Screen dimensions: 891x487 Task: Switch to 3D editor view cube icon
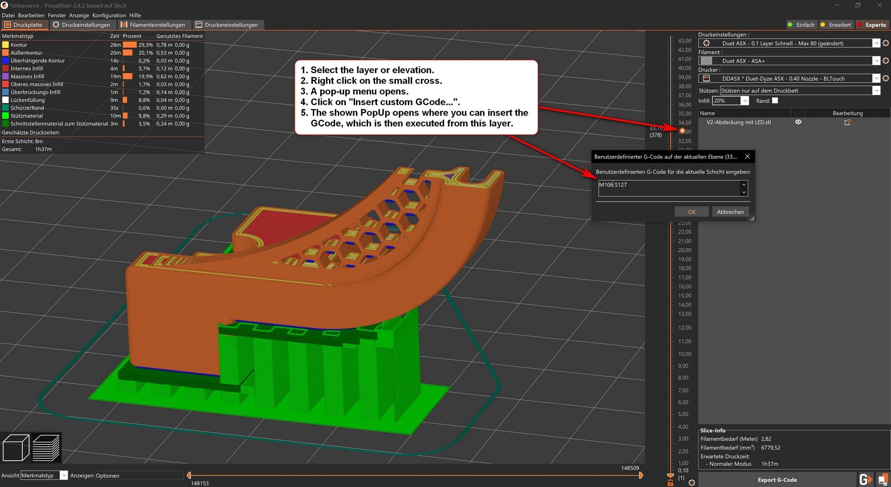click(16, 448)
